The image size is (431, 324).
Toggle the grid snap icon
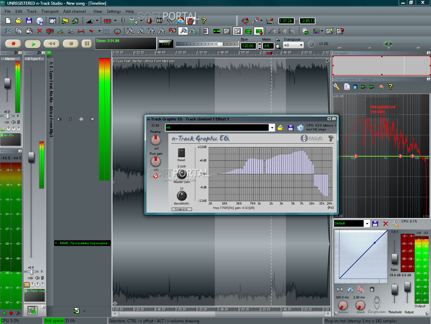(107, 31)
